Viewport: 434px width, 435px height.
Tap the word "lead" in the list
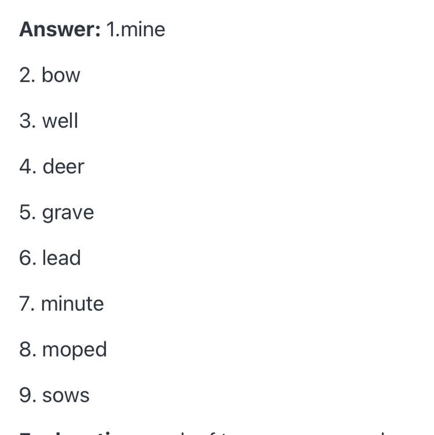tap(61, 258)
